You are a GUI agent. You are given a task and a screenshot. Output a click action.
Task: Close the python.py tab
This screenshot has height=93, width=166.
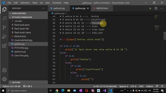88,8
